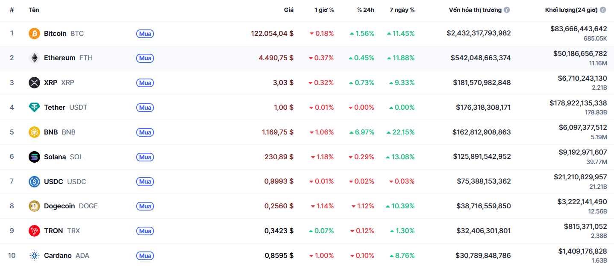Click Cardano price 0,8595 $
The image size is (614, 266).
pos(279,256)
